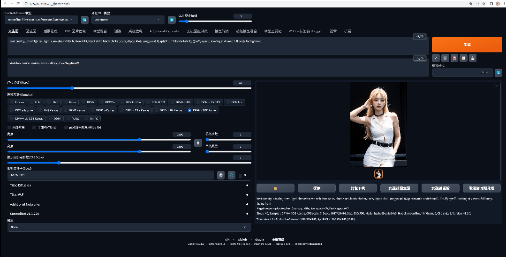The height and width of the screenshot is (257, 506).
Task: Refresh the Stable Diffusion checkpoint list
Action: click(84, 20)
